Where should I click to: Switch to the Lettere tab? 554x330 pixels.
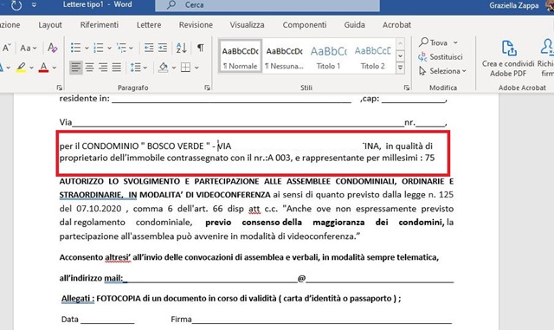point(149,25)
